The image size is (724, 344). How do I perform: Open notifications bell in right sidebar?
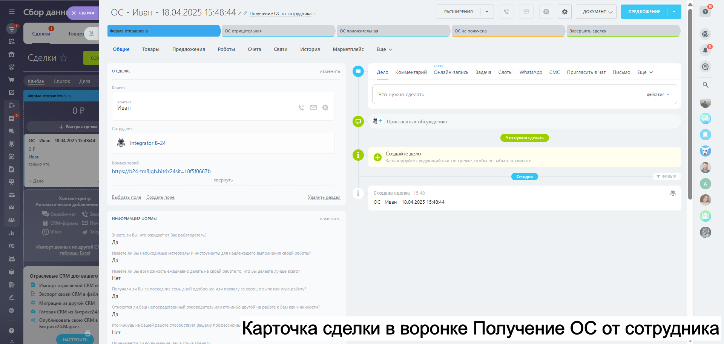click(x=705, y=50)
